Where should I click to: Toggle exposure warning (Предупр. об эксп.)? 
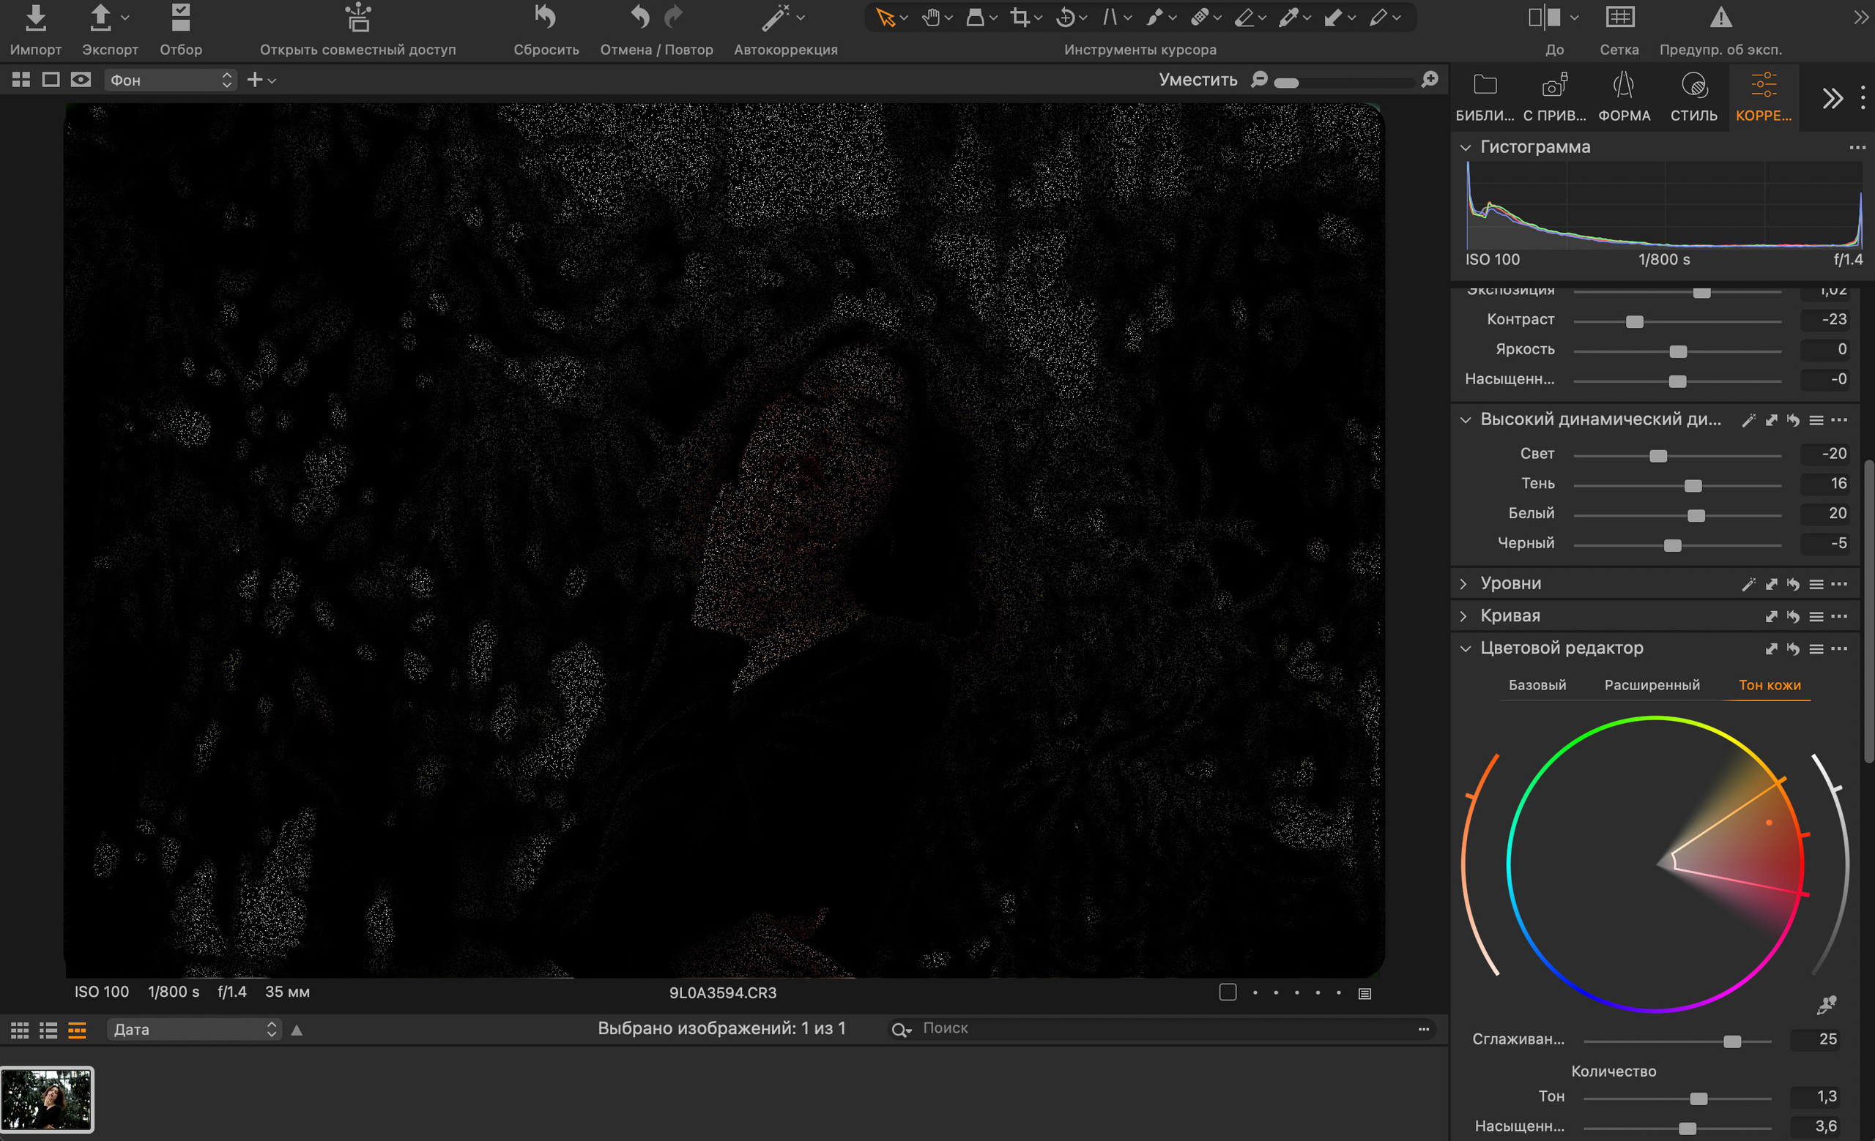point(1720,18)
